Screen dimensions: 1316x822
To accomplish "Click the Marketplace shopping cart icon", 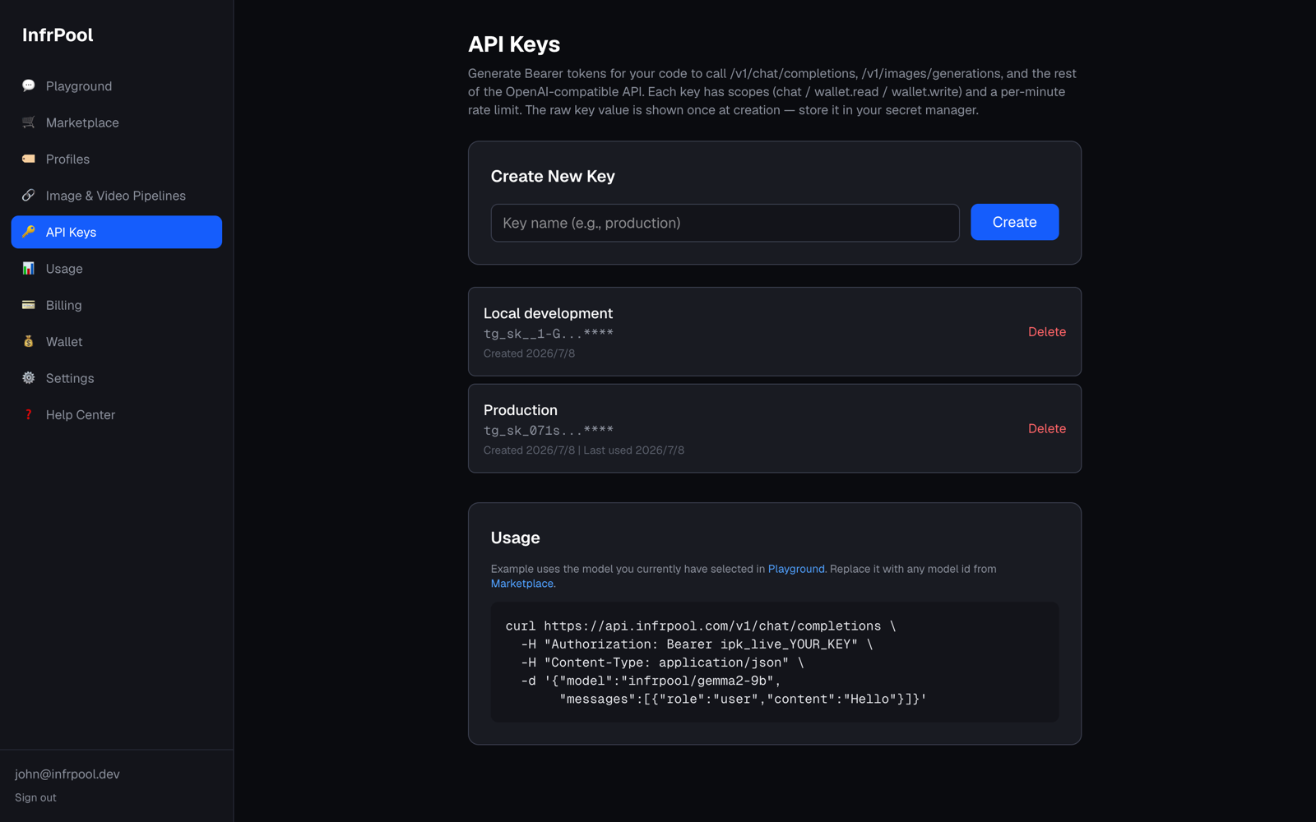I will coord(29,122).
